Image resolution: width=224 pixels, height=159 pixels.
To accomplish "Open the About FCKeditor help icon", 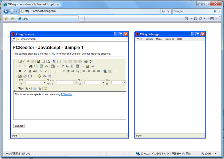I will point(45,89).
